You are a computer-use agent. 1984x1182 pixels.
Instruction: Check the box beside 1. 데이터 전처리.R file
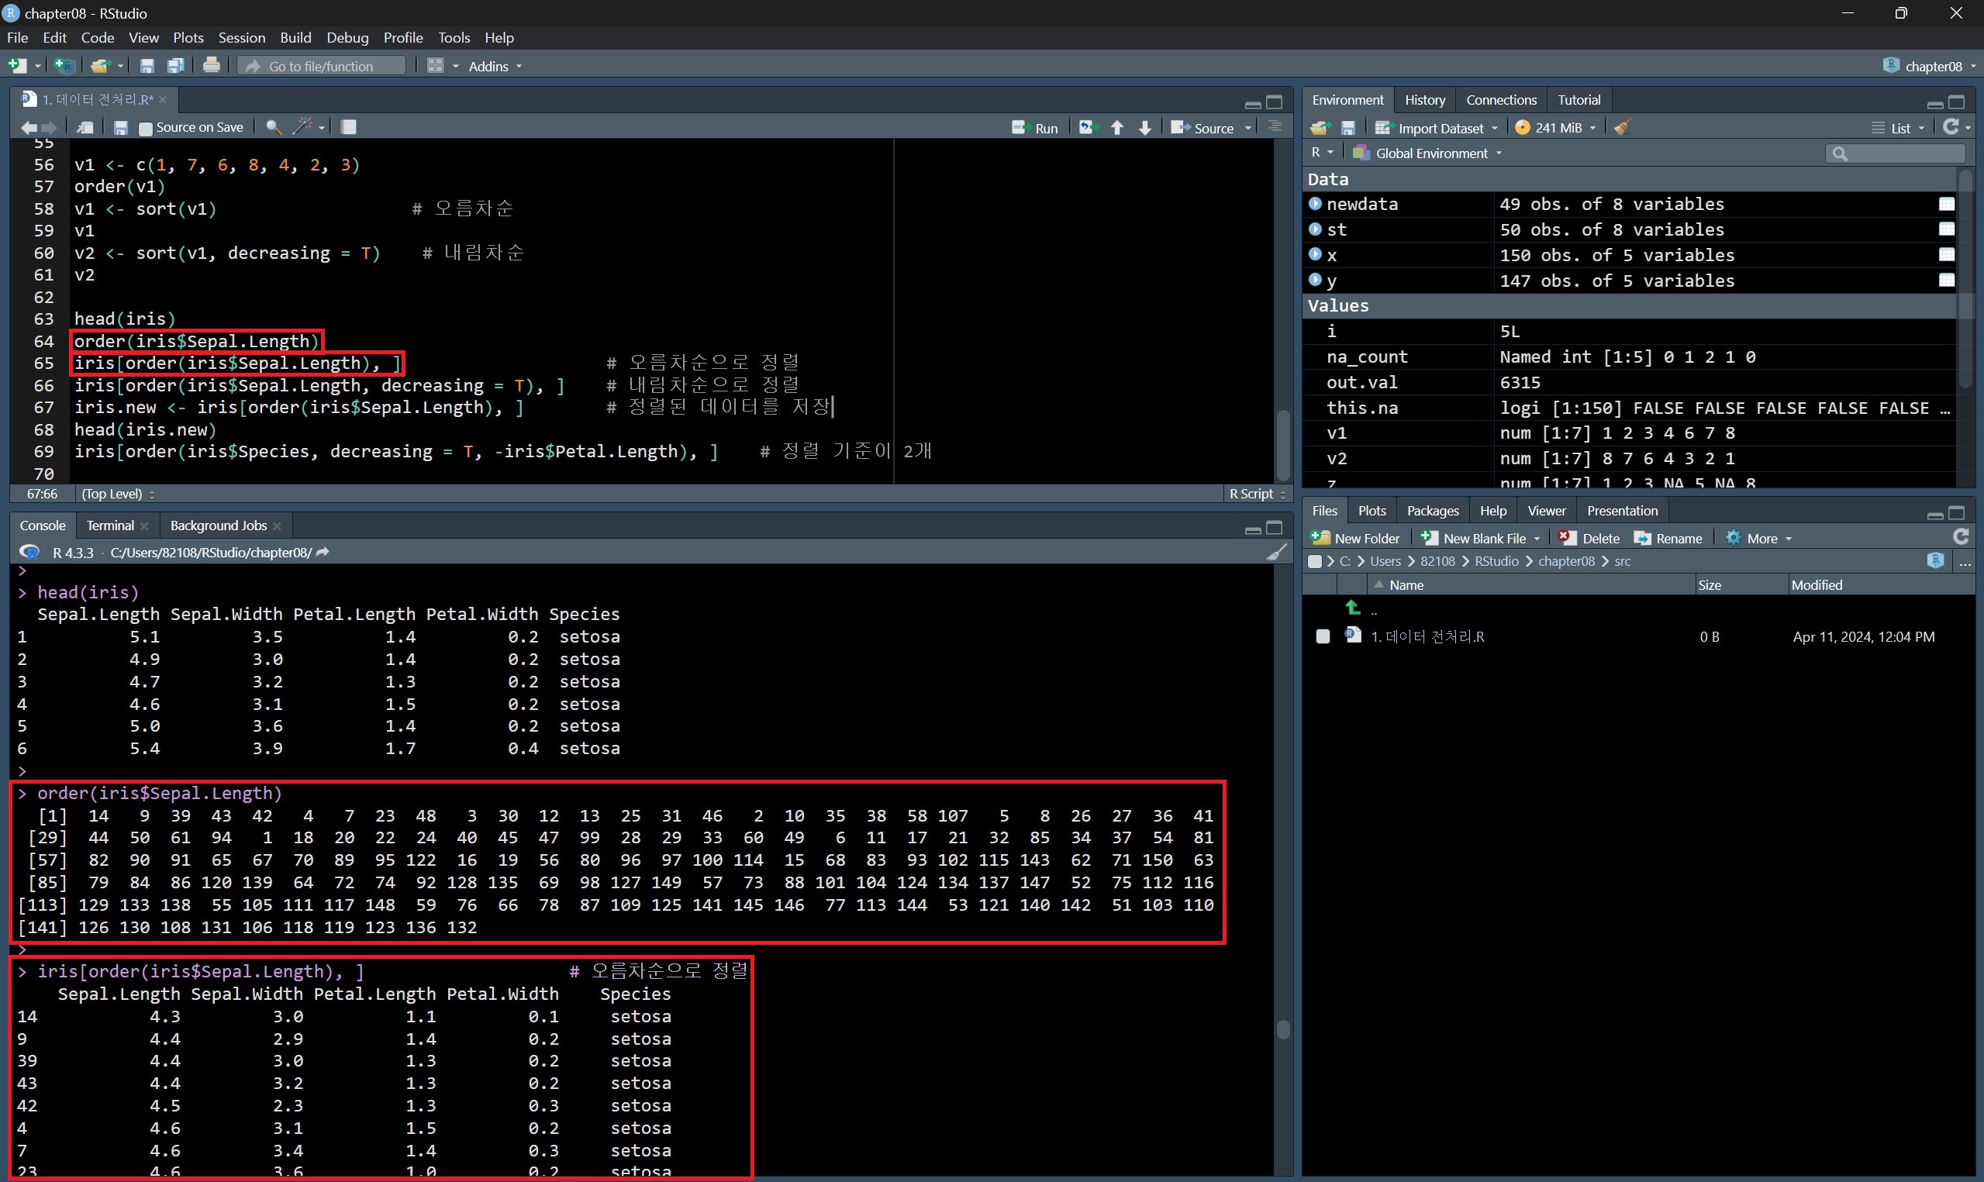[x=1323, y=636]
